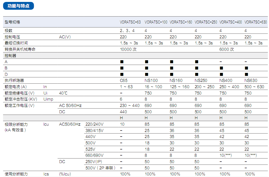Viewport: 269px width, 177px height.
Task: Click controller B square mark under VORATSC-160
Action: tap(172, 68)
